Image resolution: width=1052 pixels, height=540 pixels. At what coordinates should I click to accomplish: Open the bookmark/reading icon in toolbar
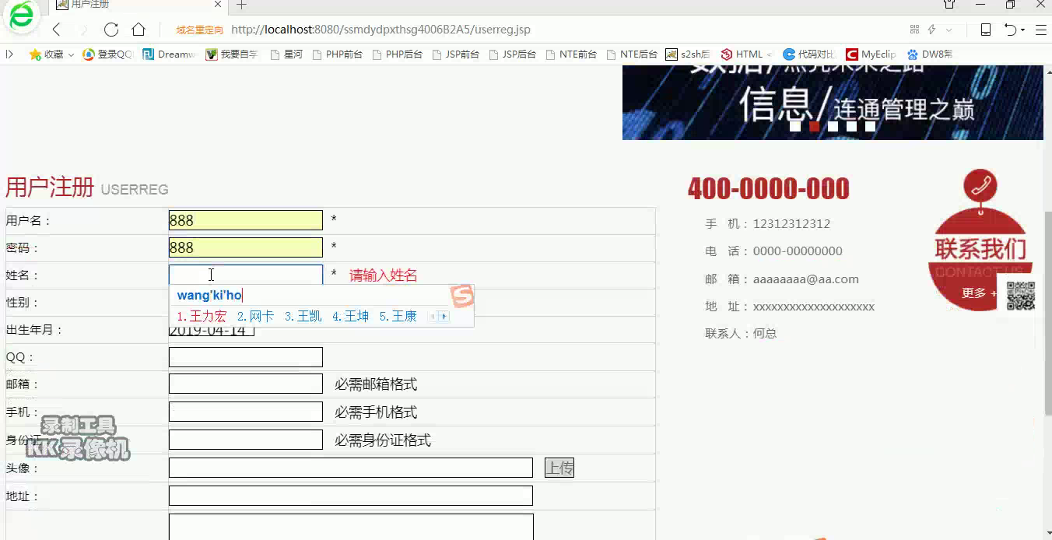985,30
